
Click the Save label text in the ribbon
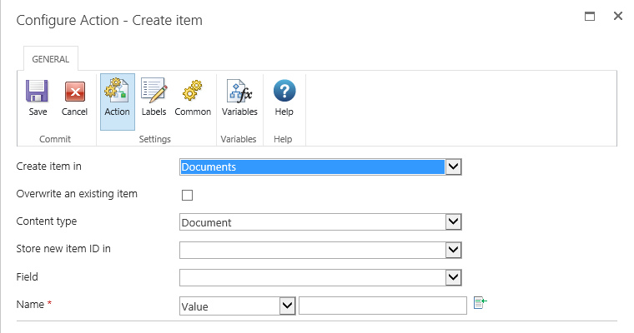coord(38,112)
